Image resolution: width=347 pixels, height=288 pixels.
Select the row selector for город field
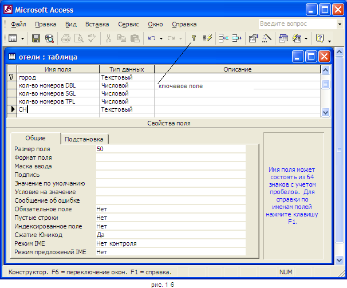[x=11, y=77]
